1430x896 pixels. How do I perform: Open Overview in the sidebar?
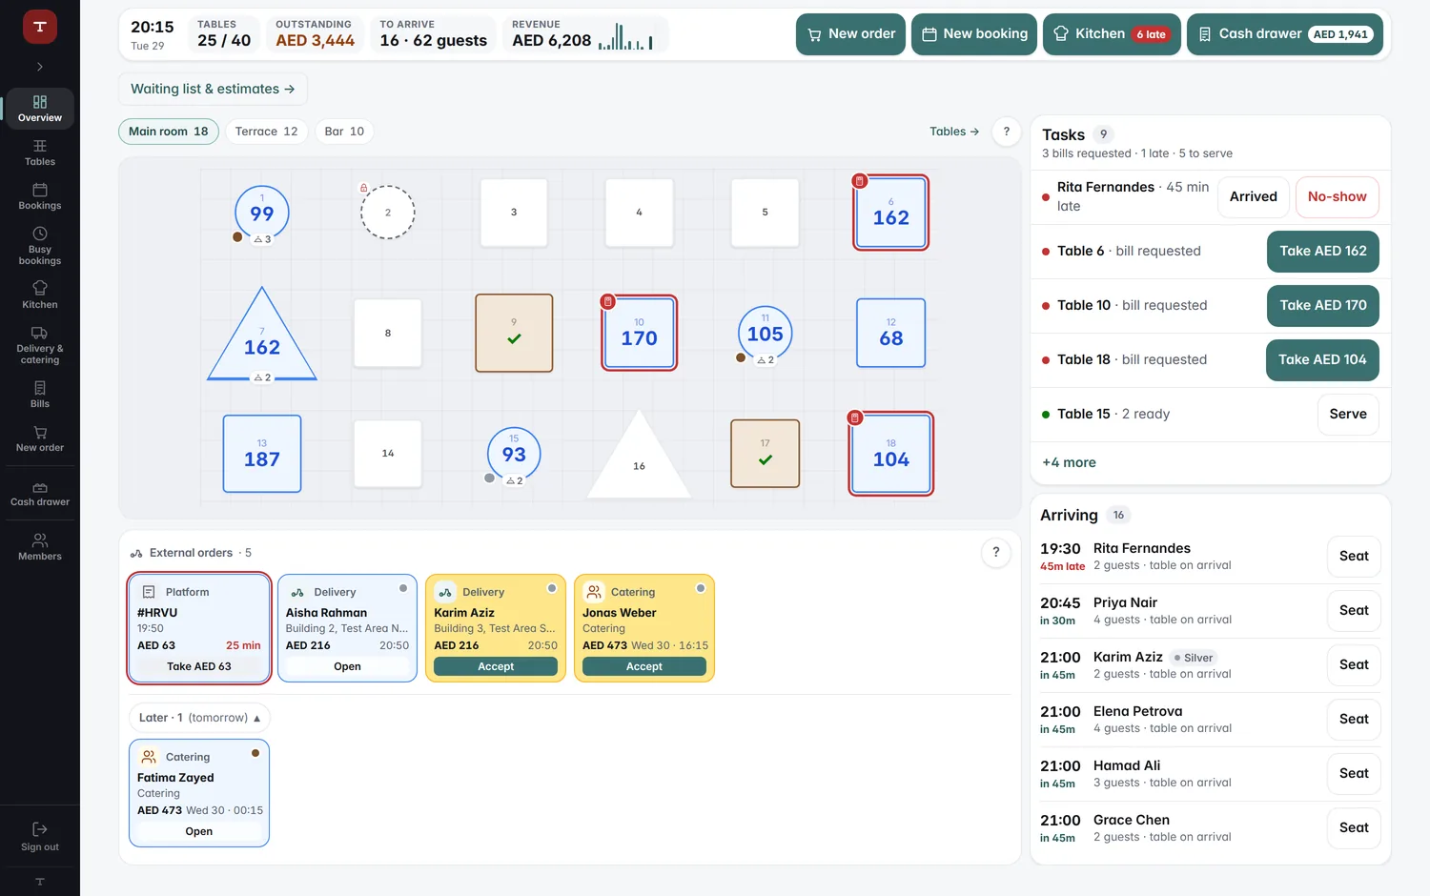(x=40, y=109)
